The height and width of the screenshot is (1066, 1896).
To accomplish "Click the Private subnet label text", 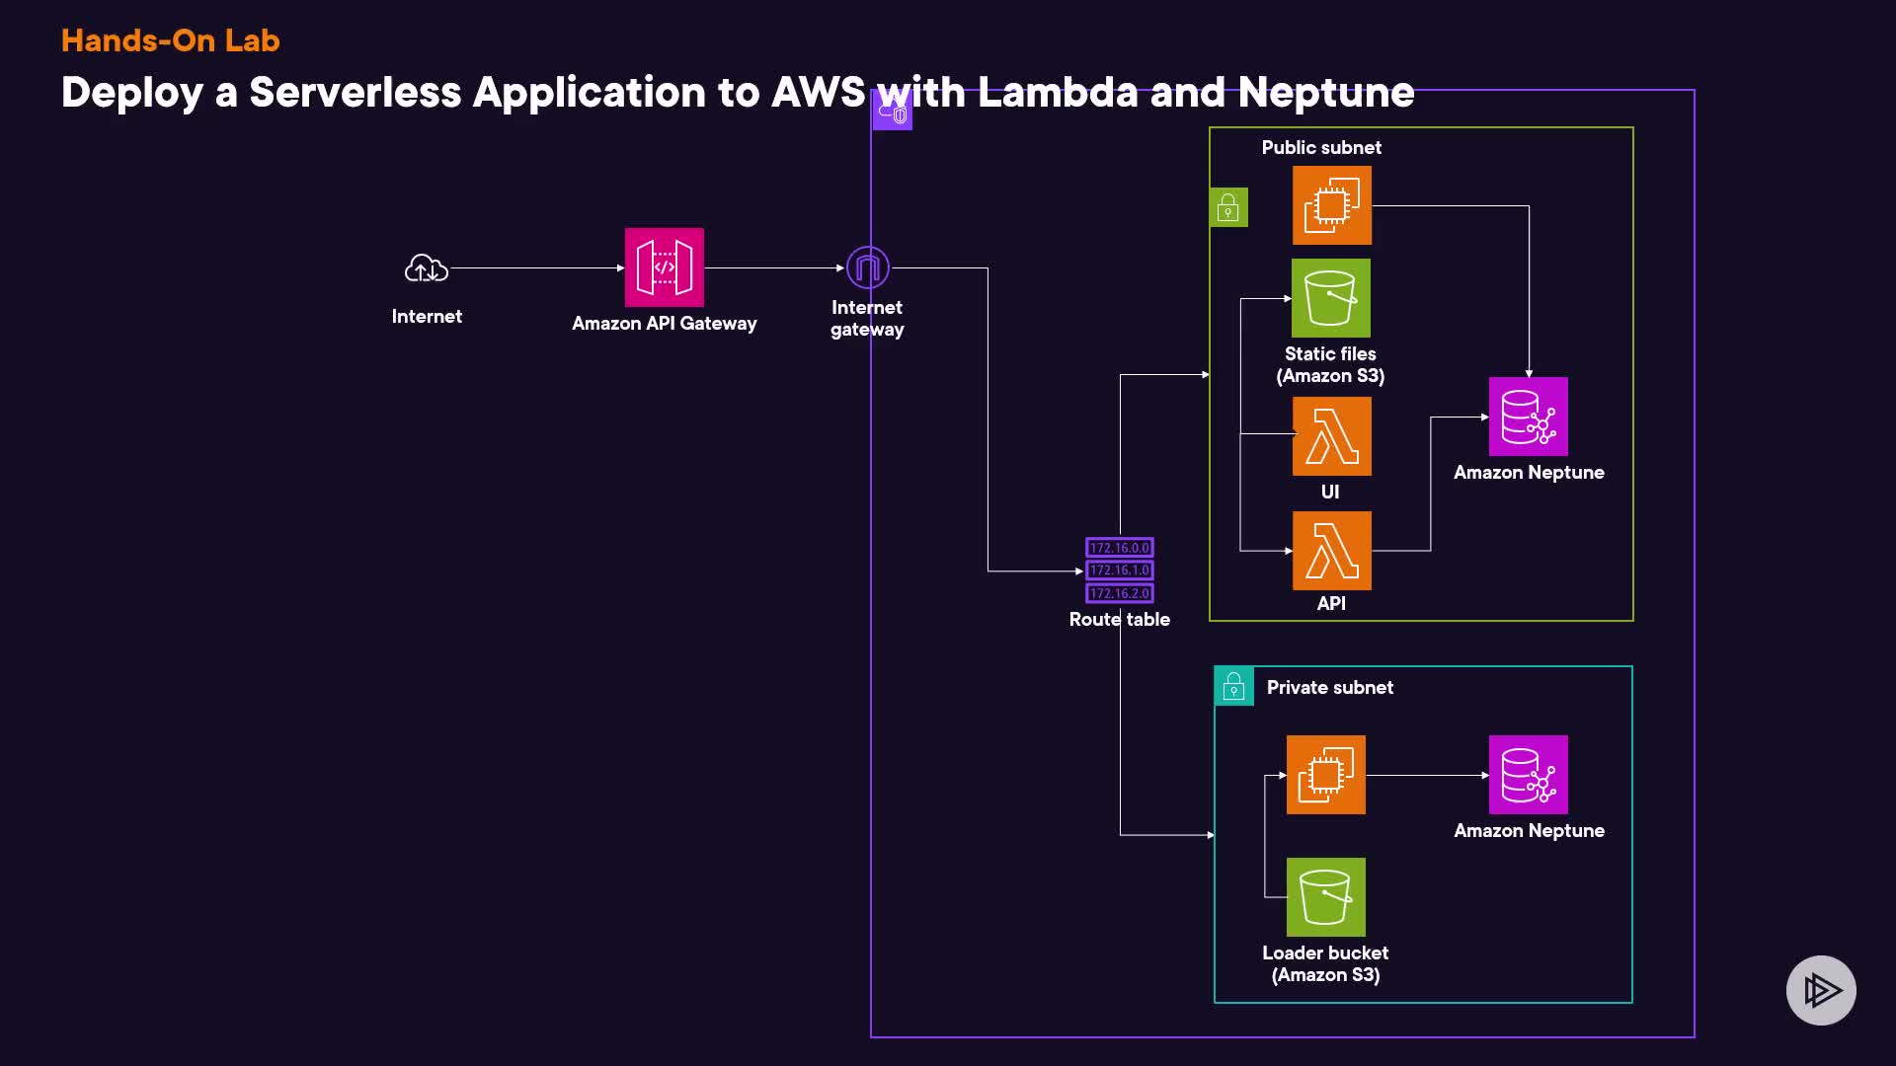I will point(1329,687).
